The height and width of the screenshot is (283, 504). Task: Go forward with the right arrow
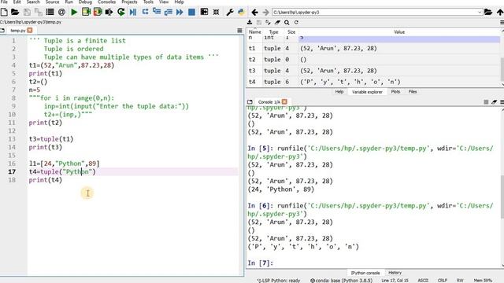click(x=265, y=13)
